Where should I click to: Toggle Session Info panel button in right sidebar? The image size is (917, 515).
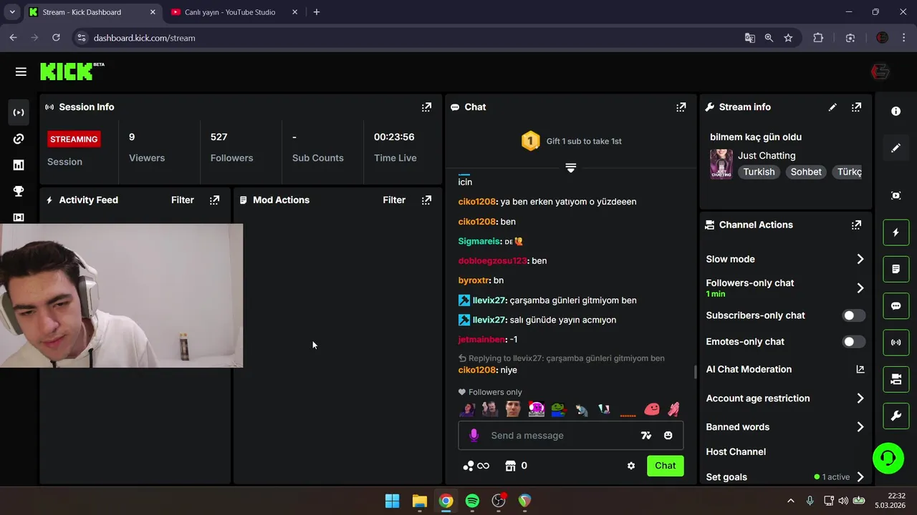(896, 343)
